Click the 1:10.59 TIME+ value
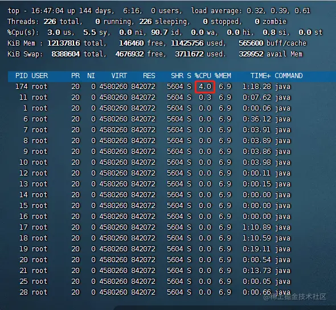 [x=257, y=238]
